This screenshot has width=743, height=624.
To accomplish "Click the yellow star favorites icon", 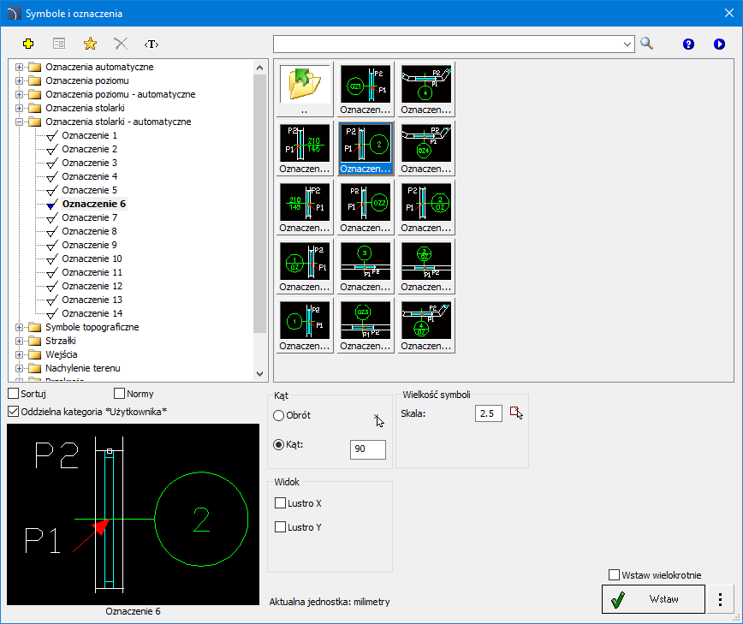I will (x=90, y=44).
